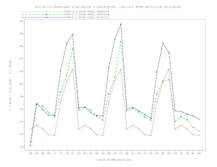Click the green NAM circle point at hour 00
The height and width of the screenshot is (167, 217).
tap(31, 146)
